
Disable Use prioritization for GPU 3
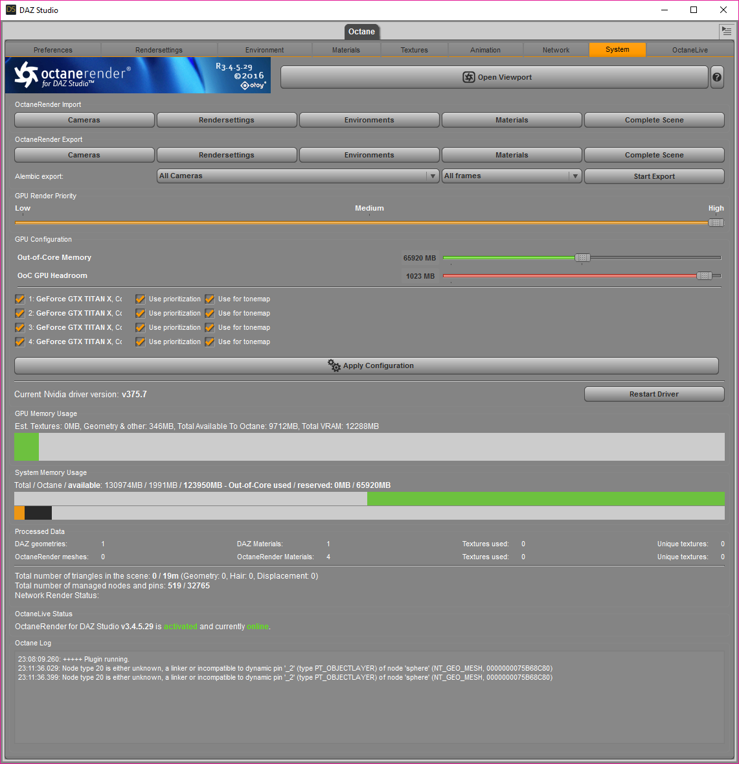click(x=141, y=327)
